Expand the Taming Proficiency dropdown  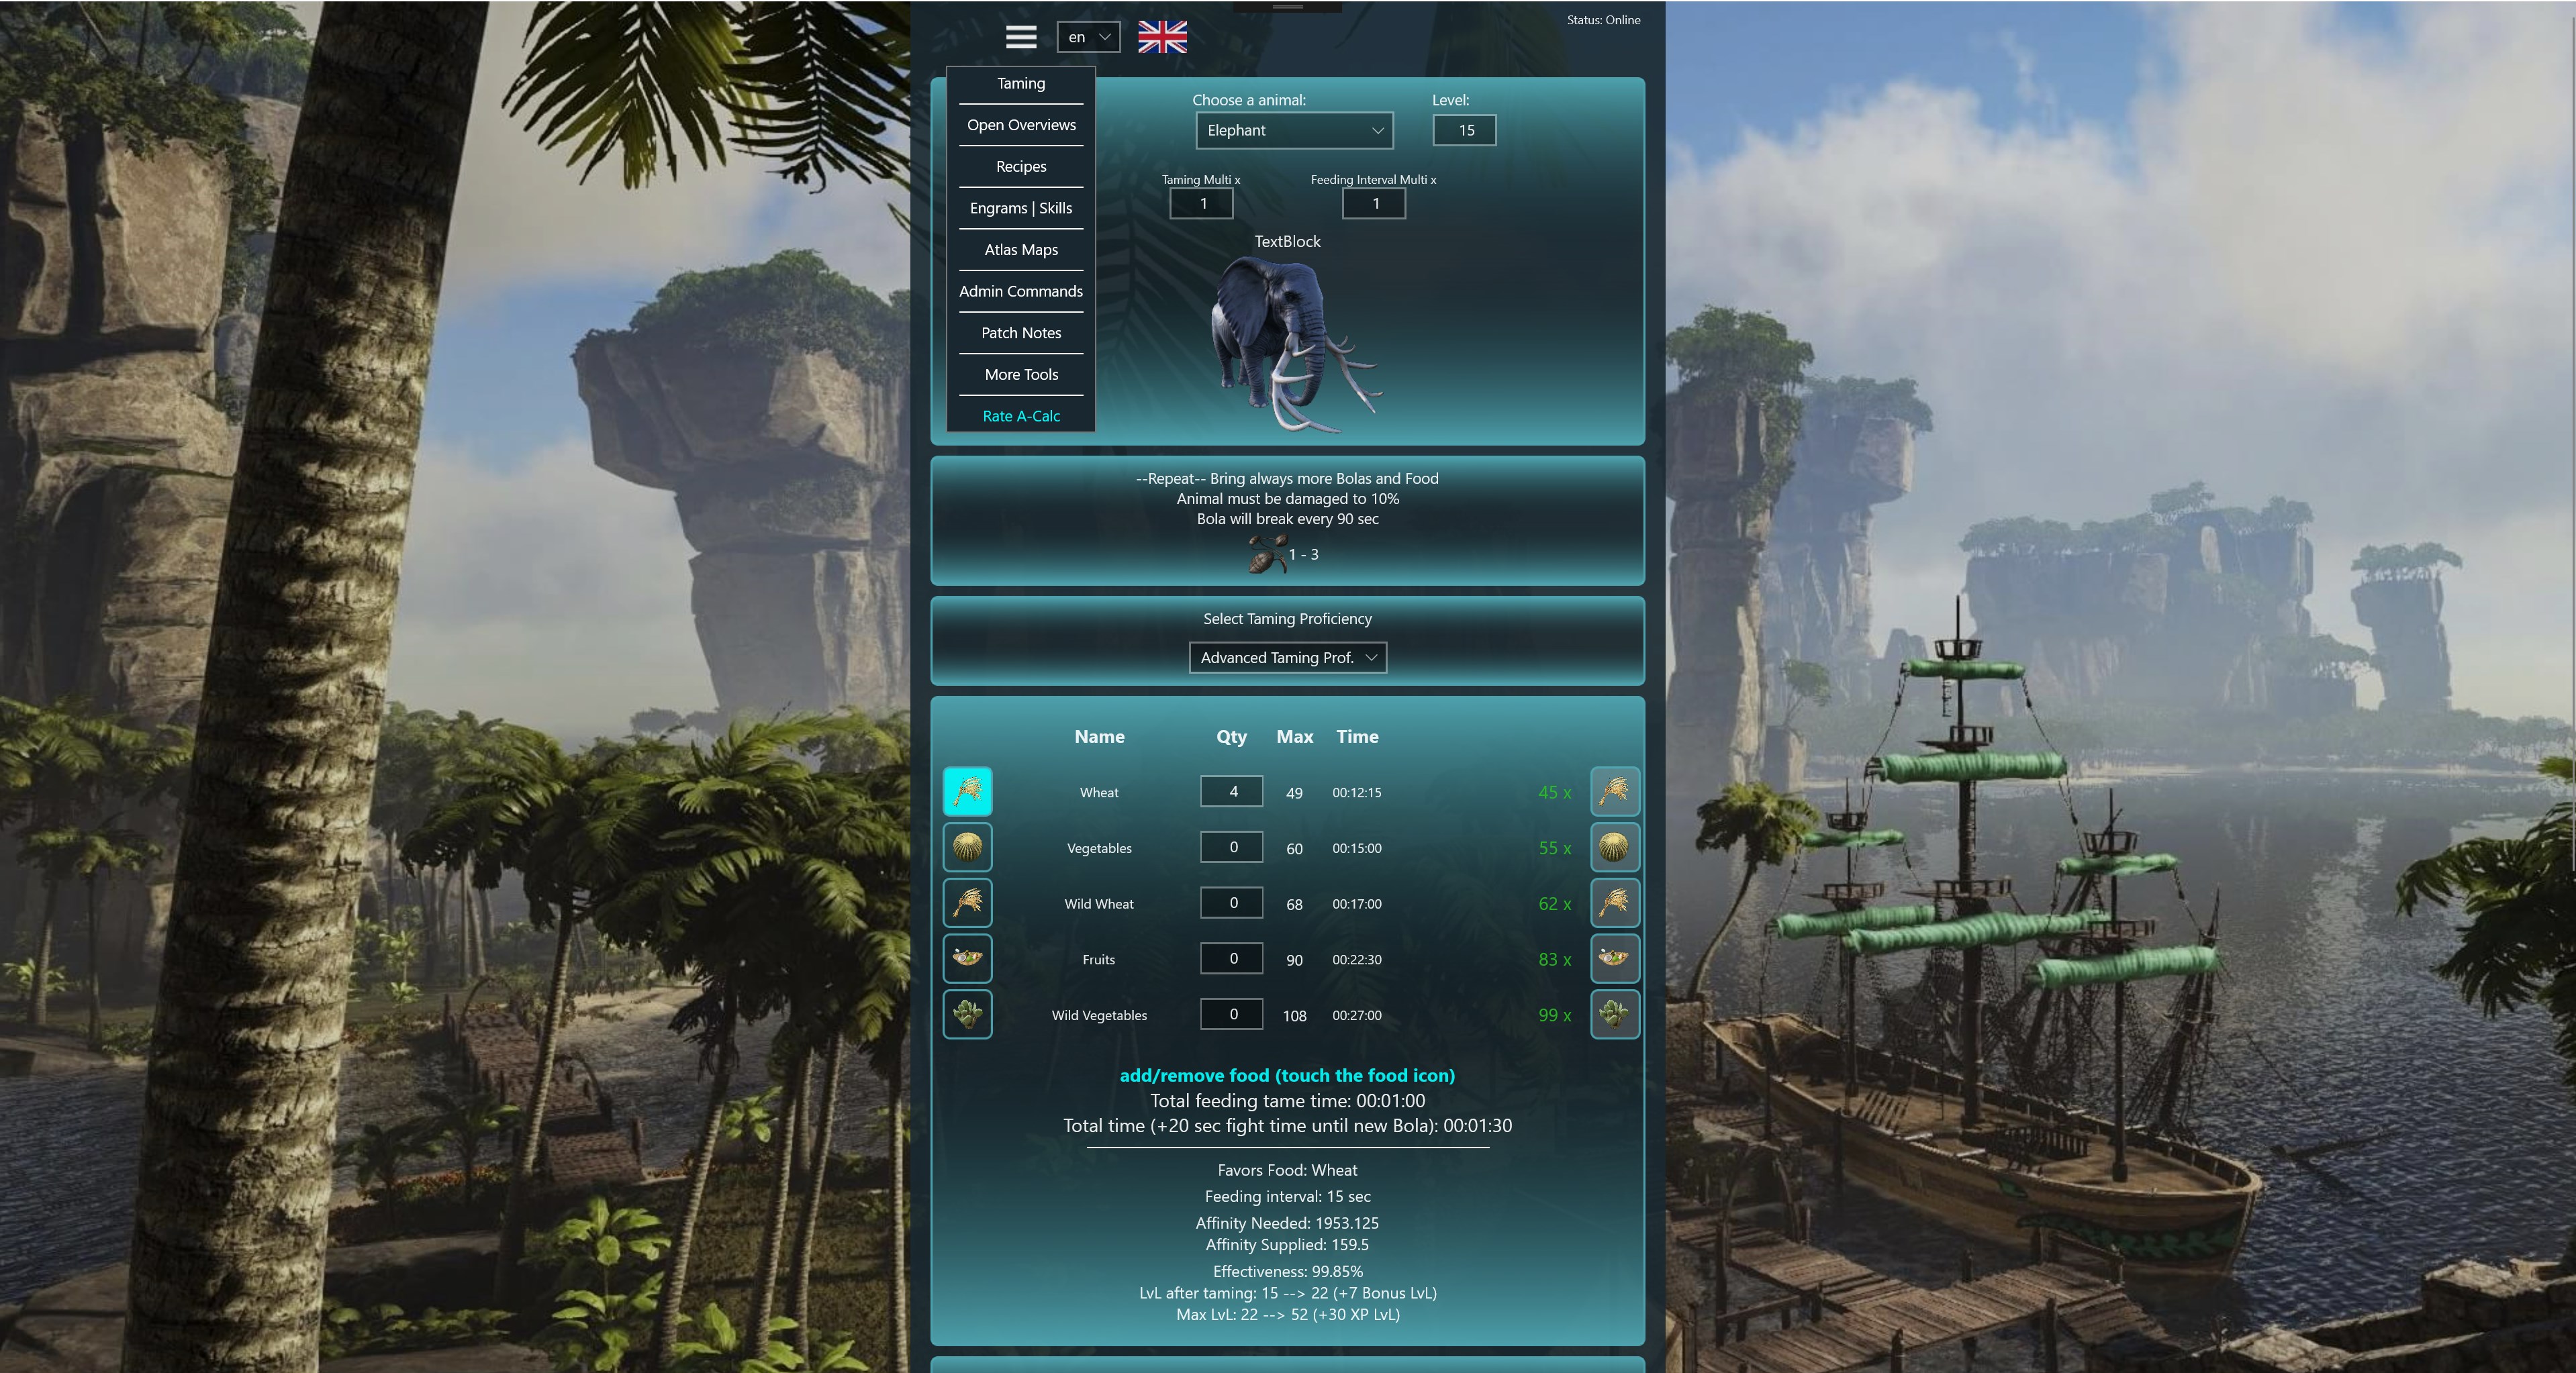(x=1286, y=656)
